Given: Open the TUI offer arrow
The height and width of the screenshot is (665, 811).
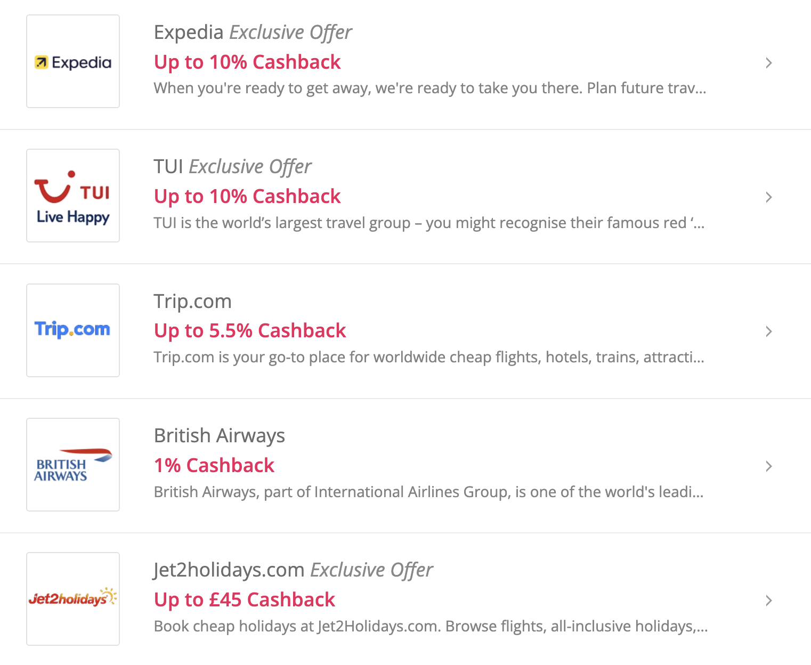Looking at the screenshot, I should (x=768, y=197).
